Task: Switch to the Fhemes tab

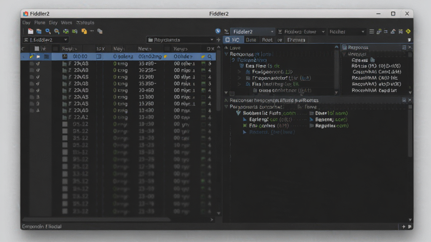Action: [296, 40]
